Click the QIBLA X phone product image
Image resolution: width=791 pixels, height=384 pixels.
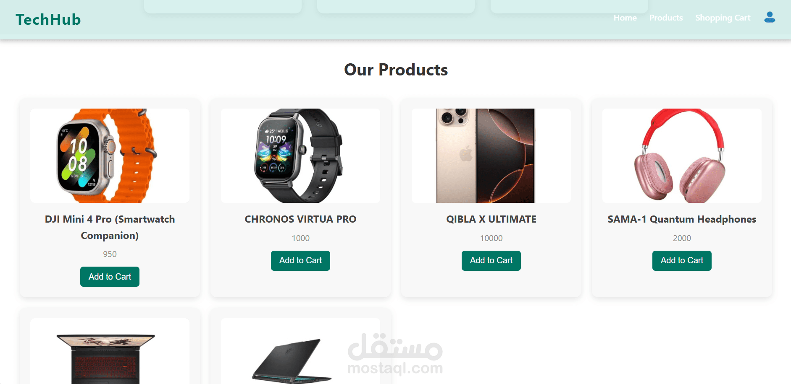click(x=491, y=156)
